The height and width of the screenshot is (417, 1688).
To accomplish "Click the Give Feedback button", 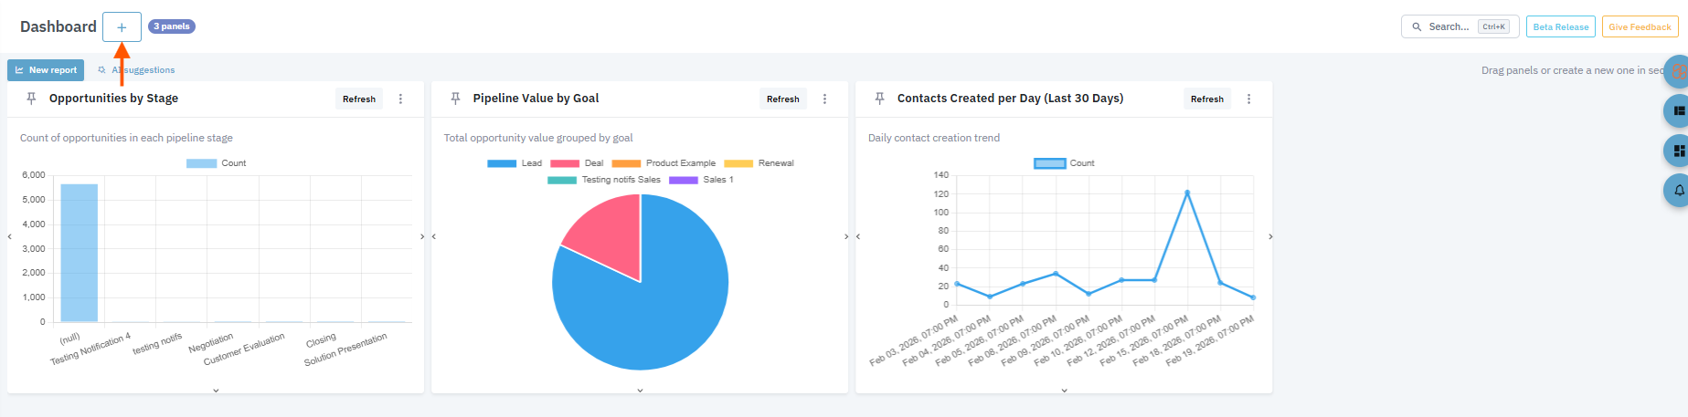I will tap(1640, 27).
